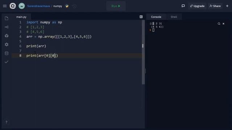This screenshot has width=232, height=130.
Task: Click the console prompt input
Action: pos(153,30)
